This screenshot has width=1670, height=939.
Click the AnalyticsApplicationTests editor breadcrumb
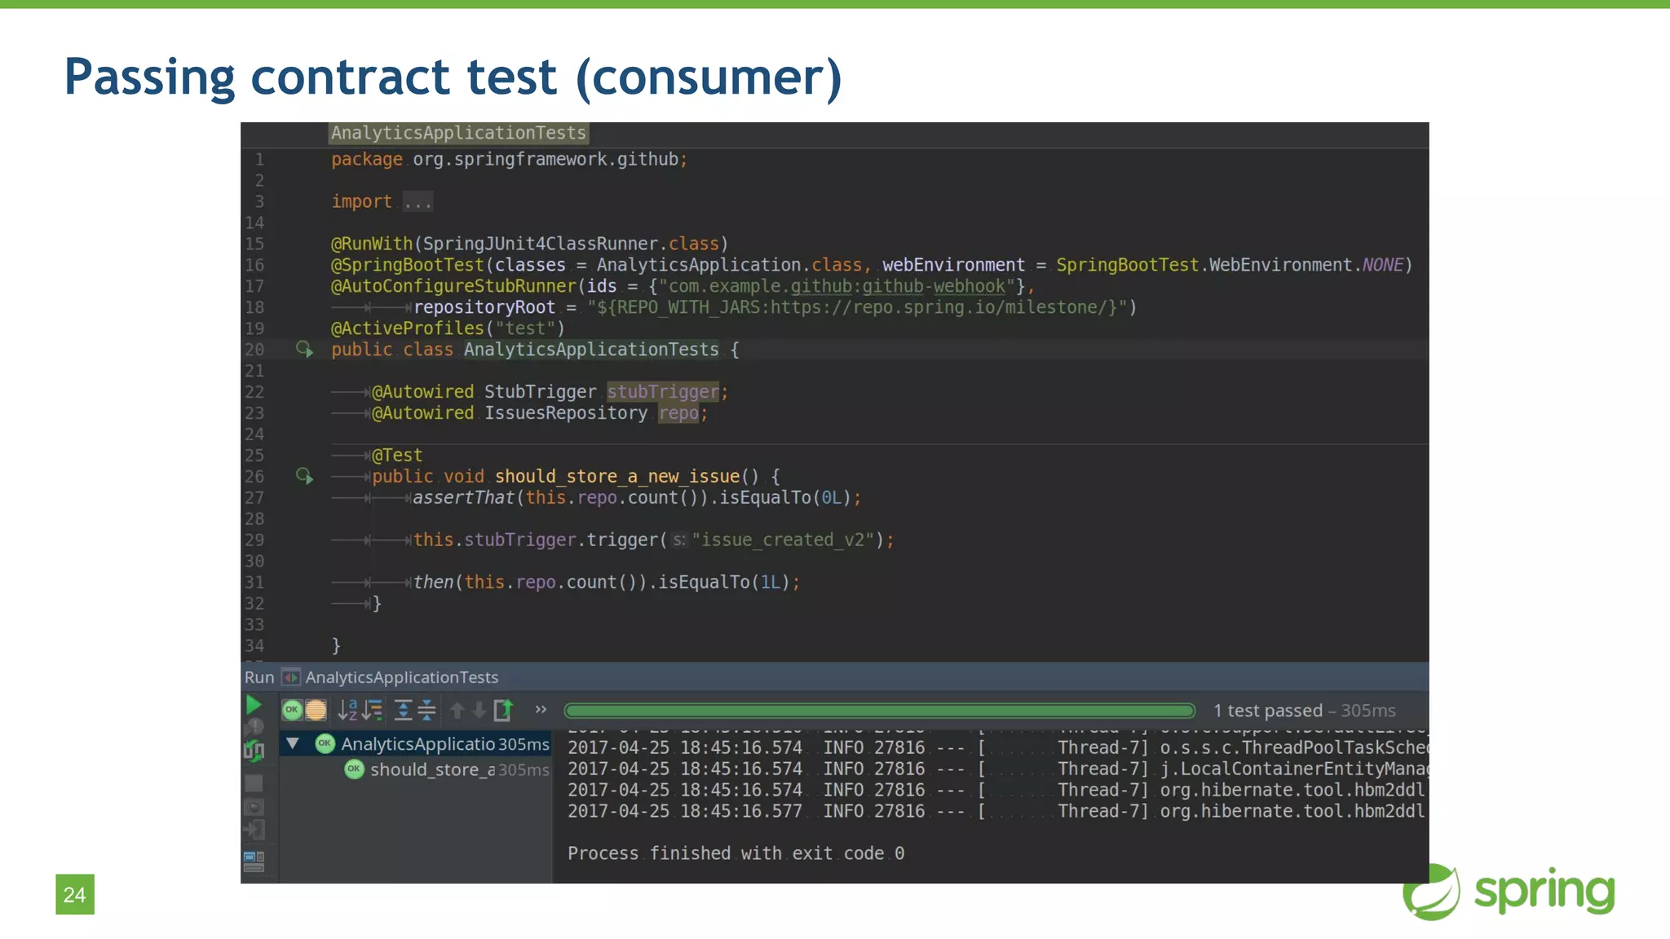click(x=458, y=133)
